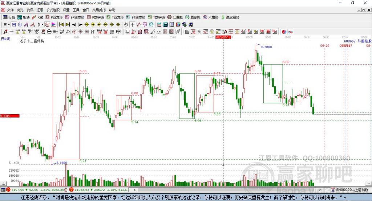
Task: Click the red-blue yin-yang icon
Action: (x=284, y=32)
